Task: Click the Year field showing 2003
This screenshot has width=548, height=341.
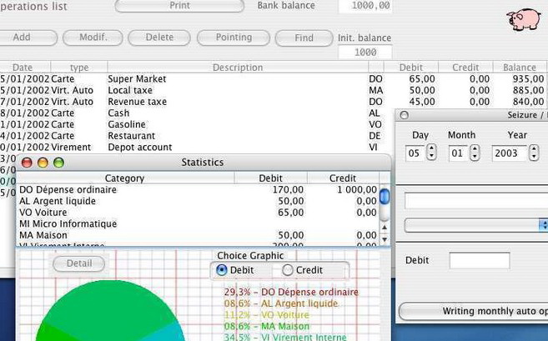Action: pyautogui.click(x=509, y=153)
